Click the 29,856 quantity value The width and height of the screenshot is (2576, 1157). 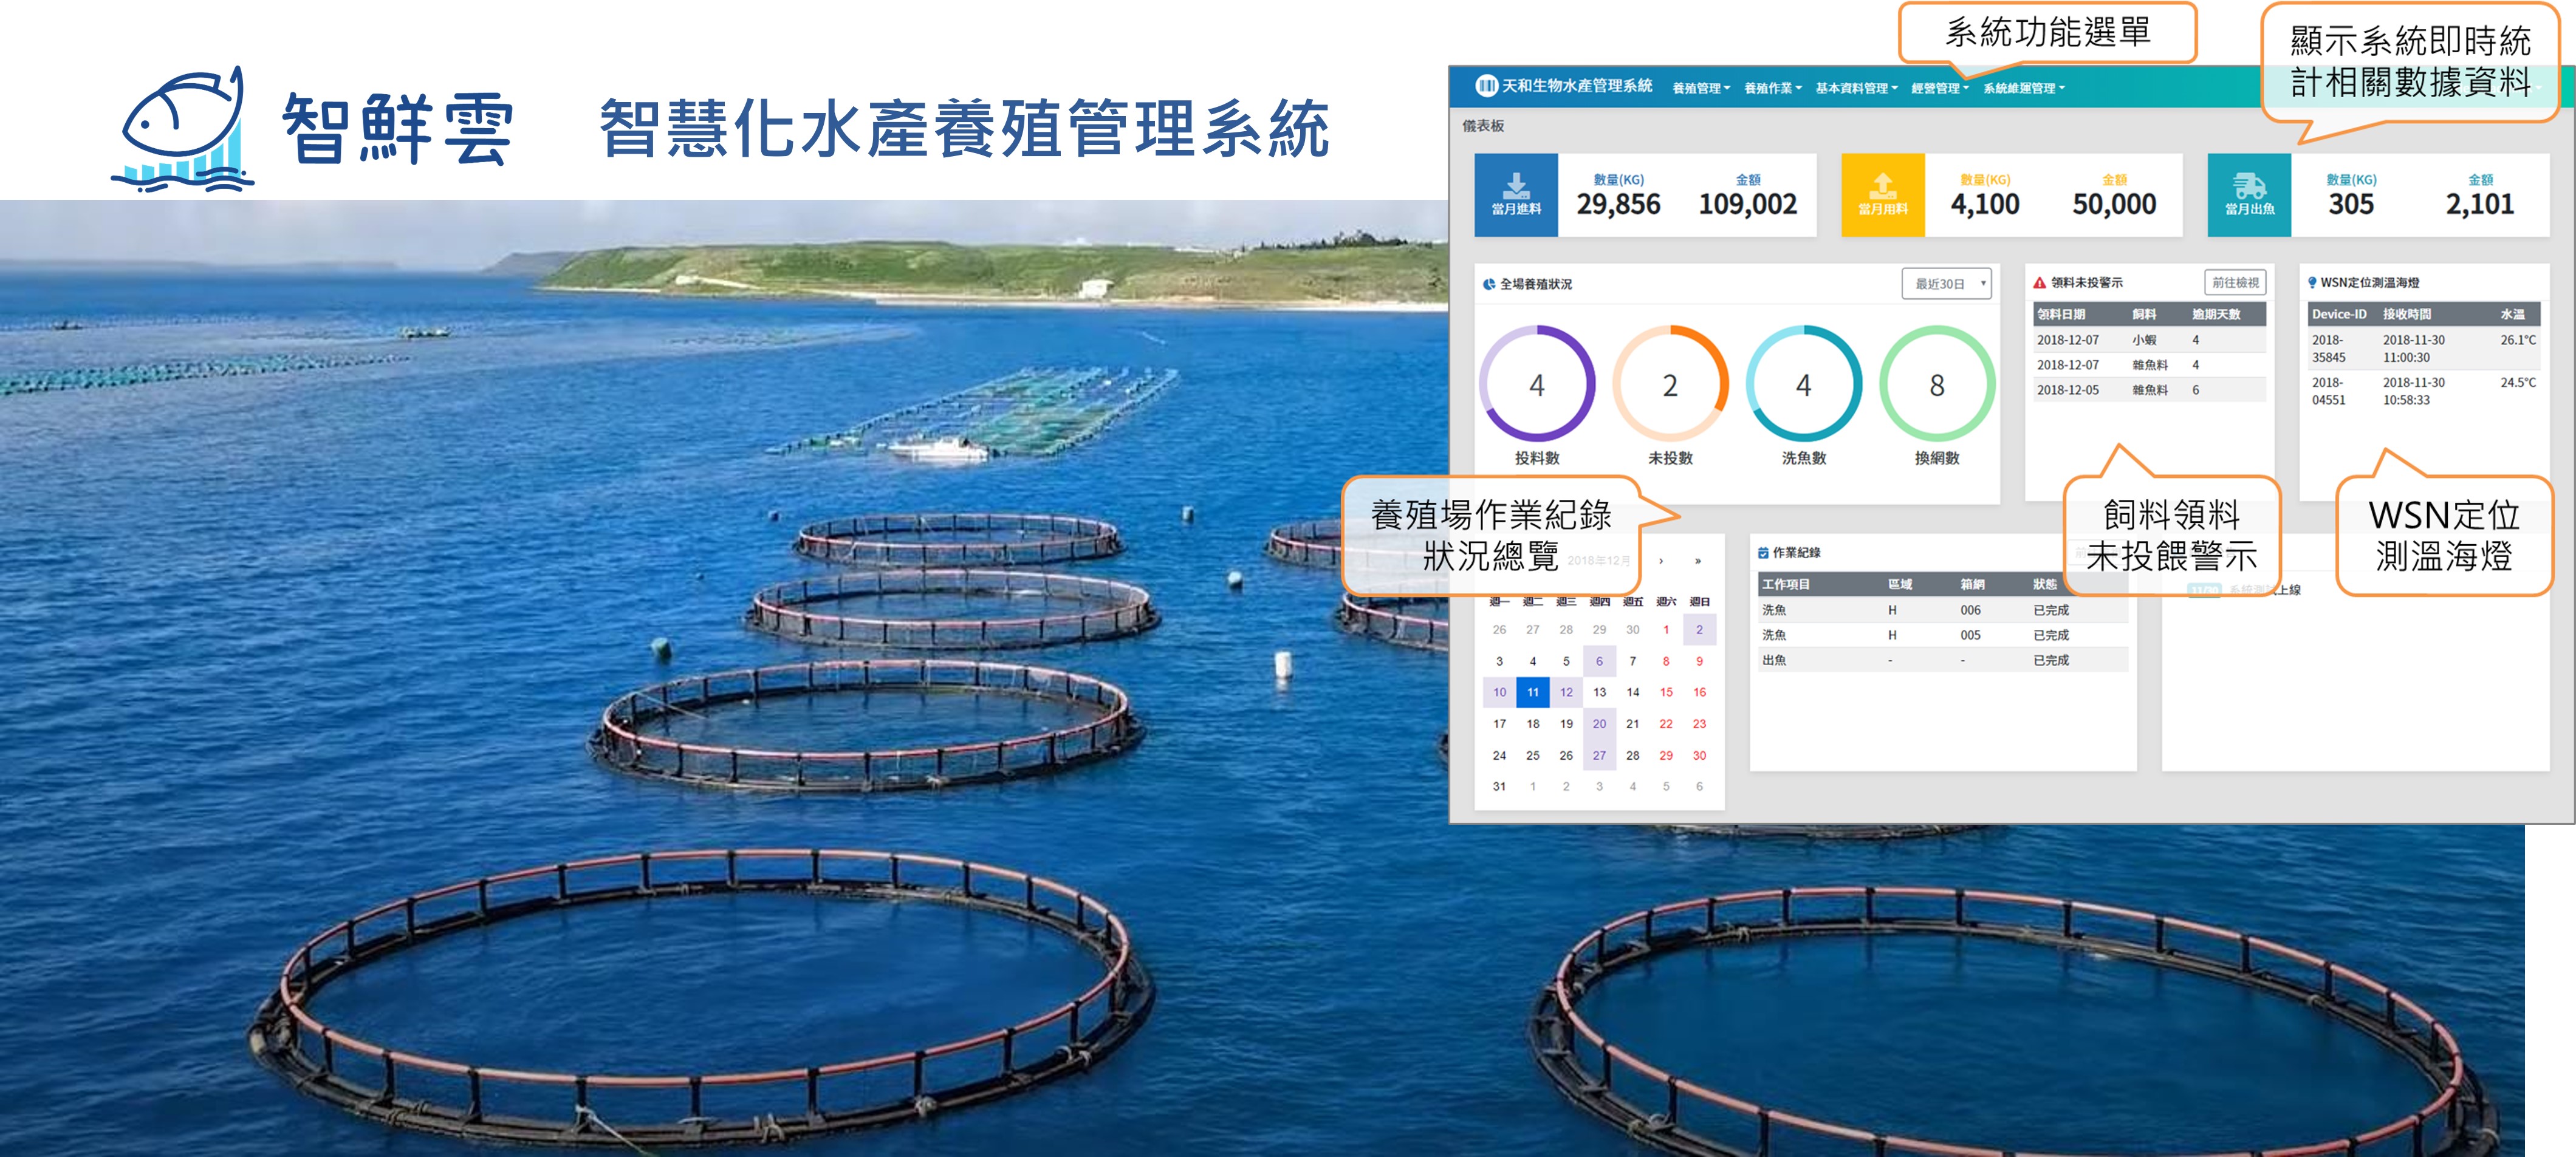[1618, 204]
